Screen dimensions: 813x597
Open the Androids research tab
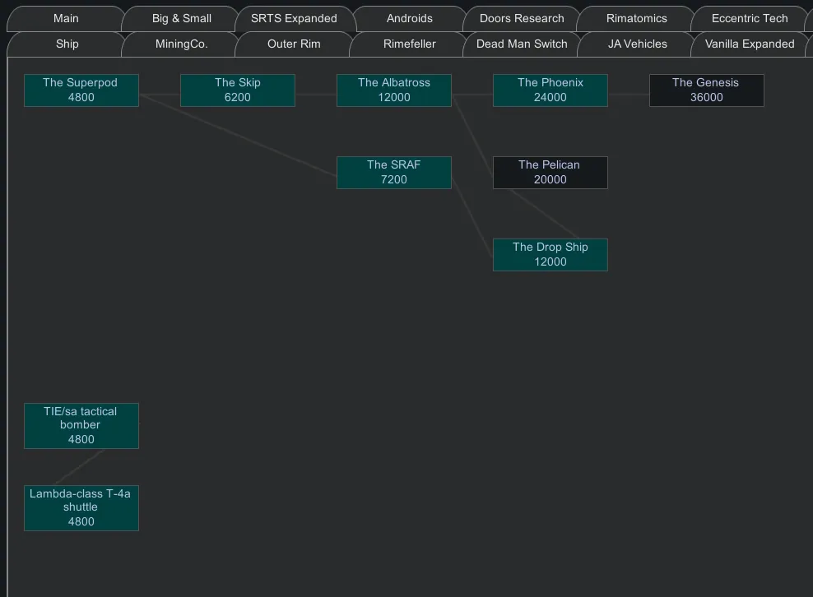tap(409, 18)
